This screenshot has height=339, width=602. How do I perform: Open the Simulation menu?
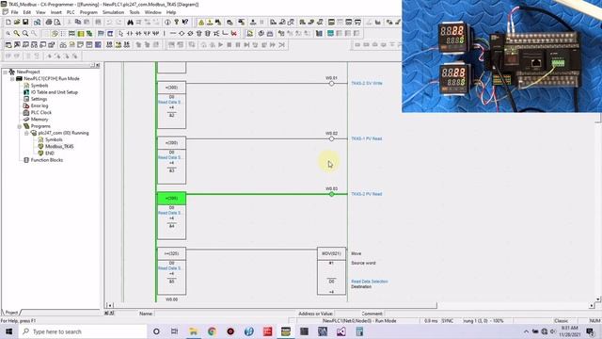click(x=113, y=12)
